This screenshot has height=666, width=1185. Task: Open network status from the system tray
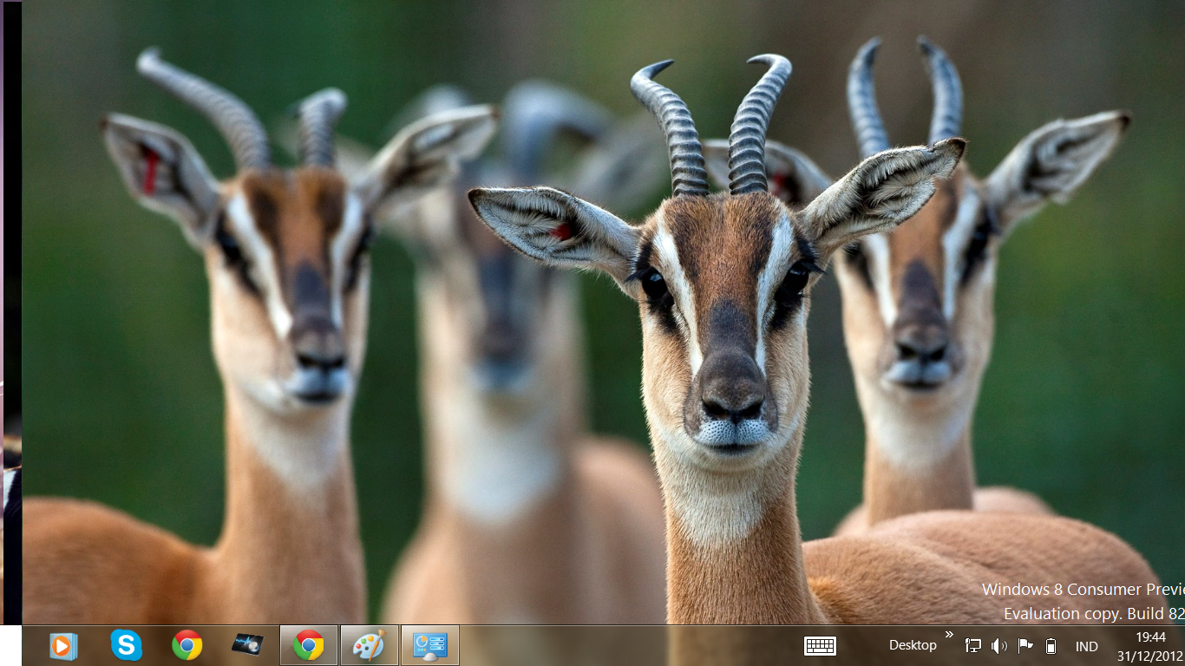[x=972, y=646]
